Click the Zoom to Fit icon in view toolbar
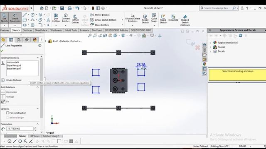The width and height of the screenshot is (266, 149). pyautogui.click(x=90, y=36)
